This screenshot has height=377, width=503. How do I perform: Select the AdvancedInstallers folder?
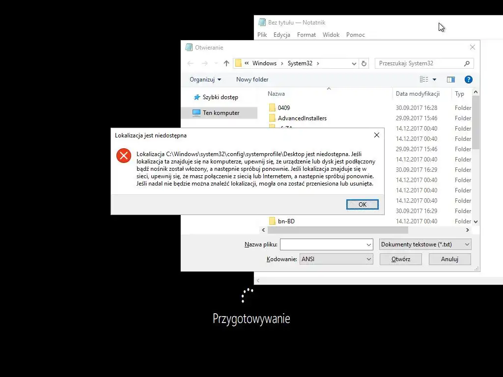pyautogui.click(x=302, y=118)
